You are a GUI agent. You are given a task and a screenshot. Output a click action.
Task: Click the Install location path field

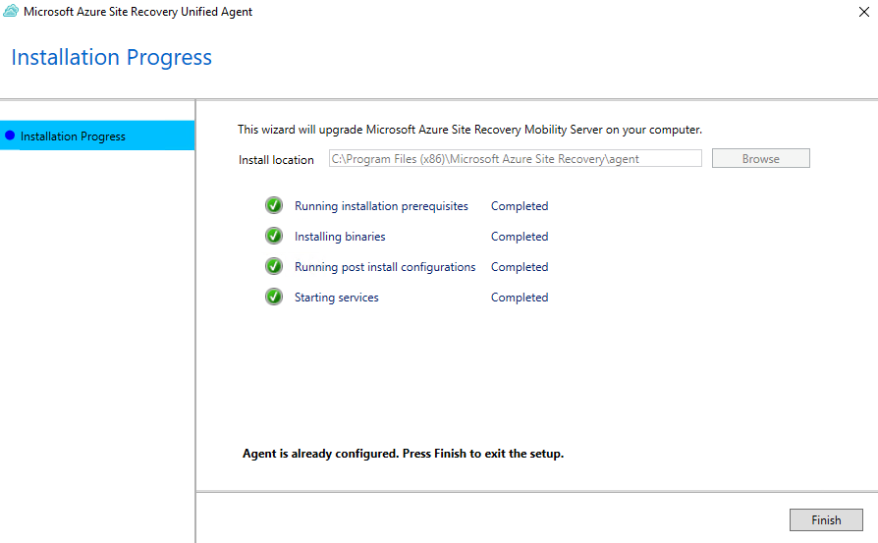point(515,159)
